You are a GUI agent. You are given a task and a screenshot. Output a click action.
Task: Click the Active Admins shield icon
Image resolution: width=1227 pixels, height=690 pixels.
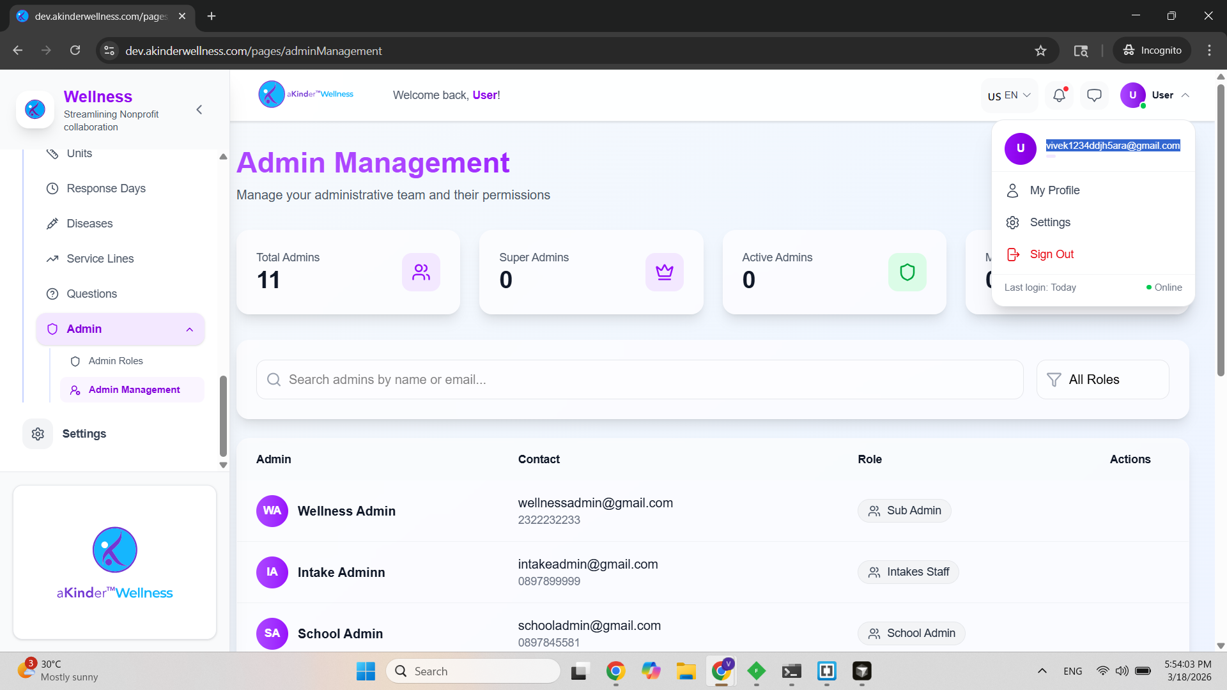pyautogui.click(x=907, y=272)
